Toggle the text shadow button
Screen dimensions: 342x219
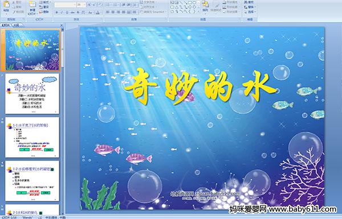coord(78,13)
